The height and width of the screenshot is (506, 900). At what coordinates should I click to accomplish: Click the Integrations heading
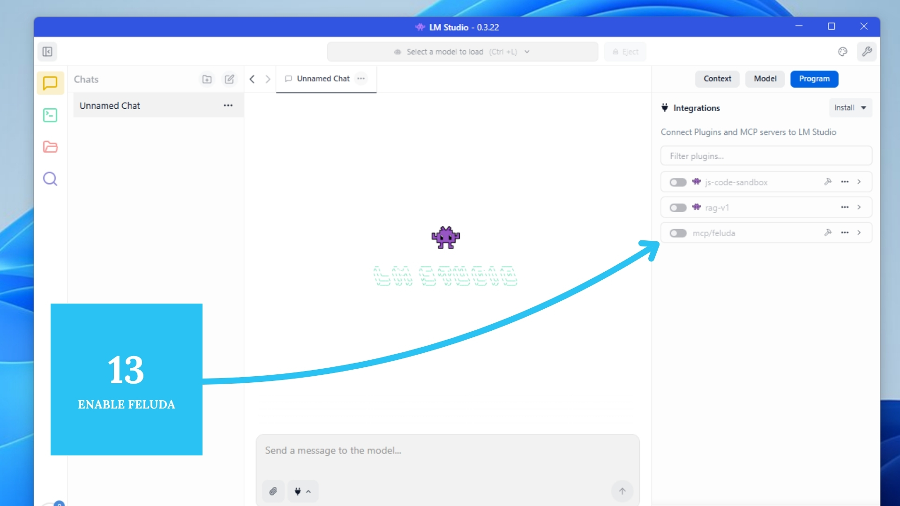coord(697,108)
